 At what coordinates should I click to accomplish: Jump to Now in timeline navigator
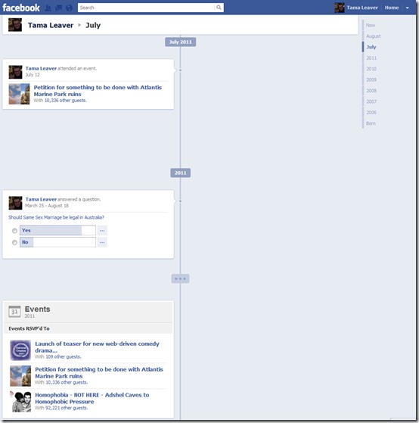click(371, 25)
